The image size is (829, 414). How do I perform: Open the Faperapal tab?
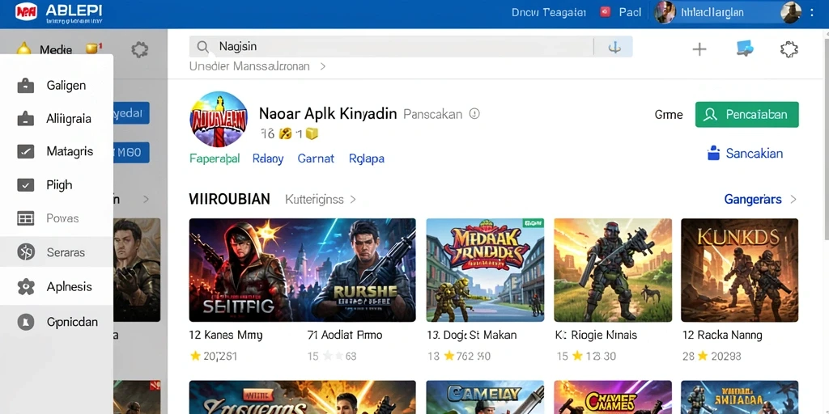click(x=214, y=158)
